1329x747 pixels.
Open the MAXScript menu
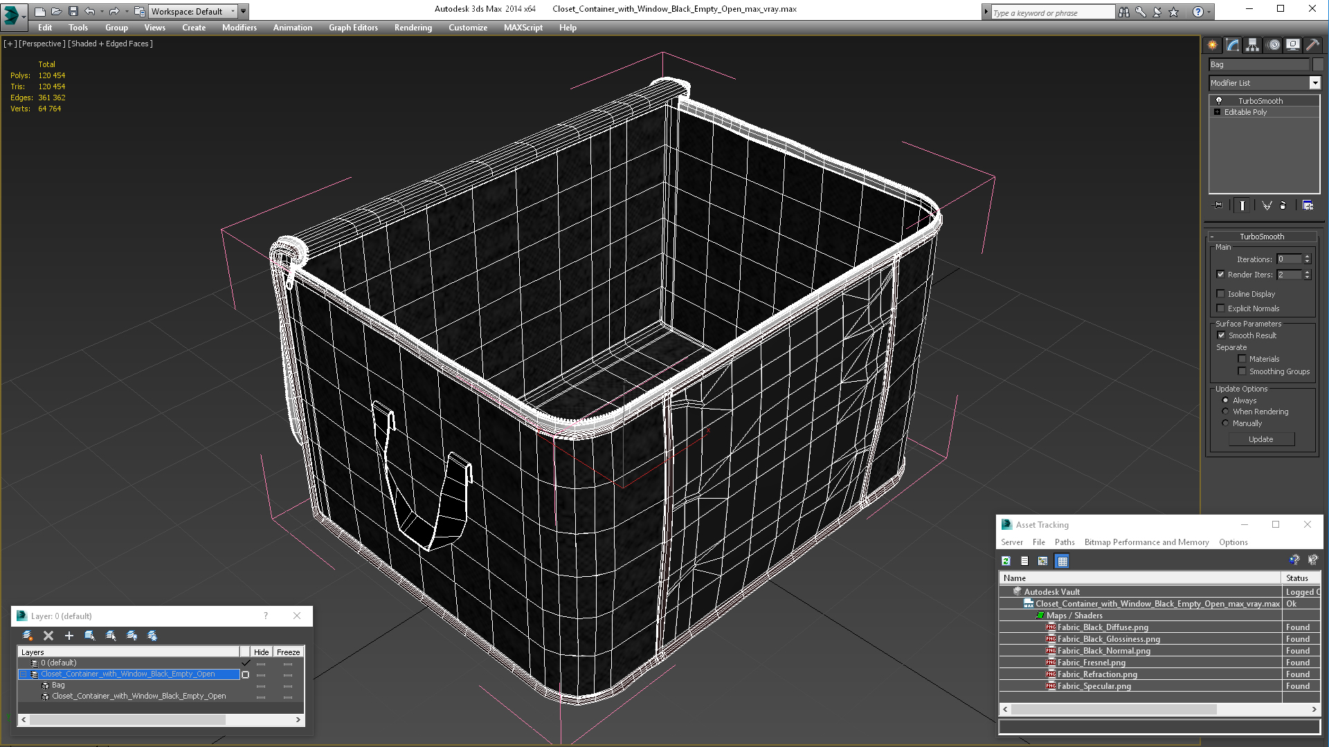pos(523,28)
